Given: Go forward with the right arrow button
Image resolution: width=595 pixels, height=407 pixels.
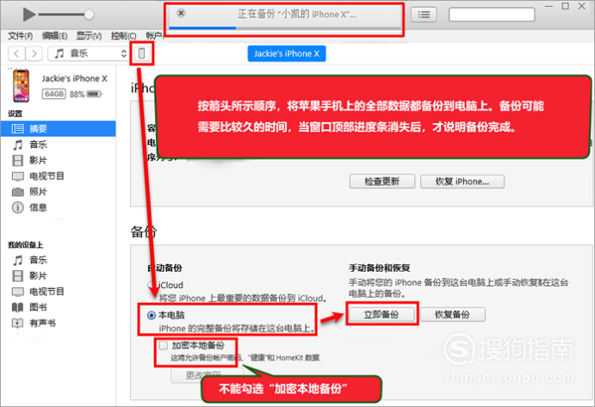Looking at the screenshot, I should coord(34,53).
